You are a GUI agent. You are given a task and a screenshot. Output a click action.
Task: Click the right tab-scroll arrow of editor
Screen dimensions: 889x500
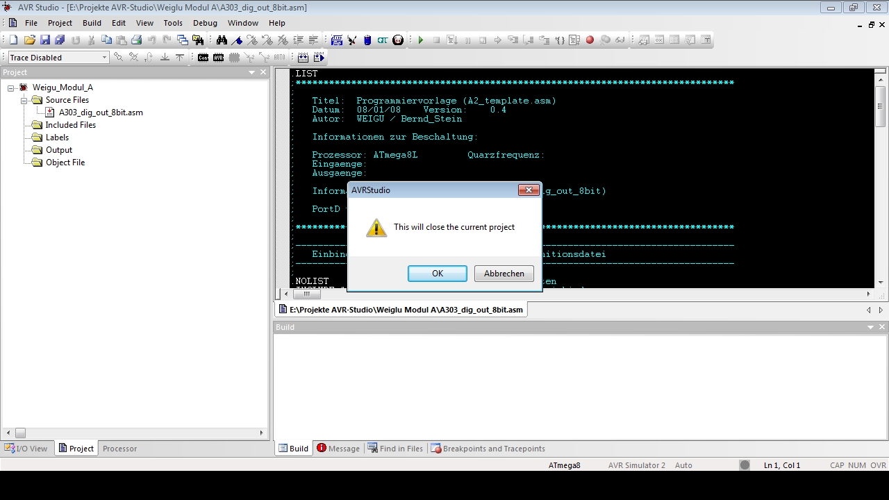coord(881,310)
